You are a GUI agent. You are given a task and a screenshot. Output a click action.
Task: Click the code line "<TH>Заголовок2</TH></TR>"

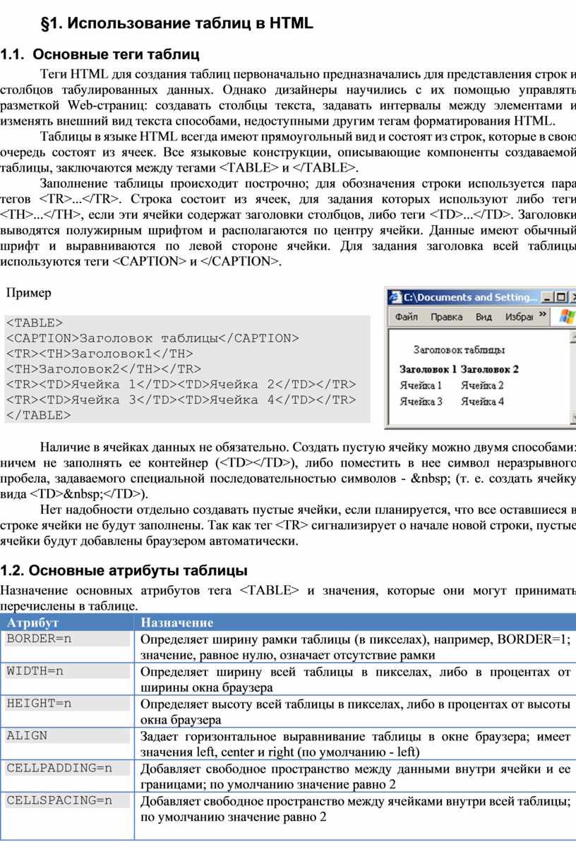[104, 369]
